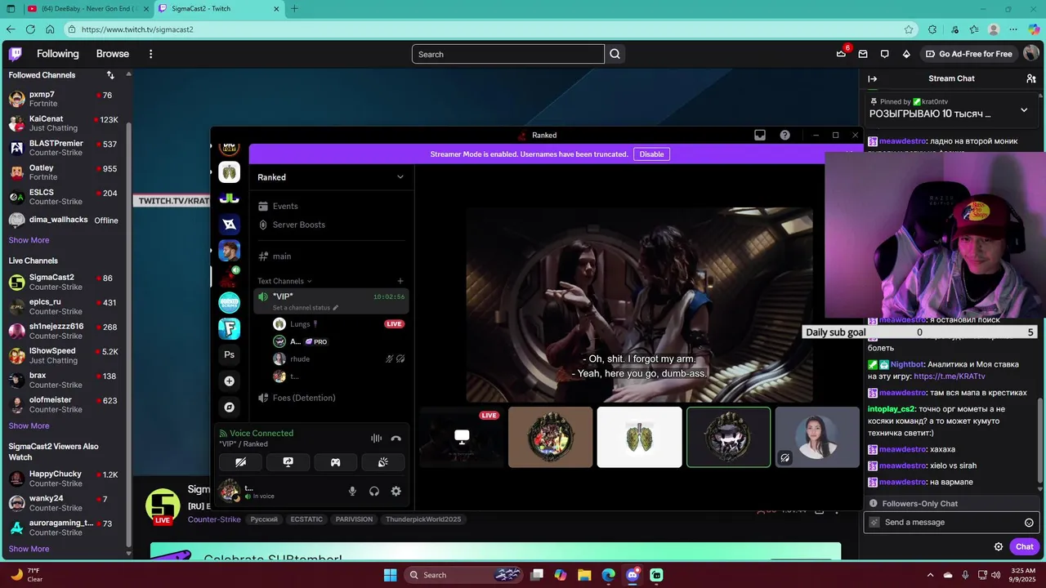The height and width of the screenshot is (588, 1046).
Task: Open the soundboard button in Discord
Action: tap(382, 462)
